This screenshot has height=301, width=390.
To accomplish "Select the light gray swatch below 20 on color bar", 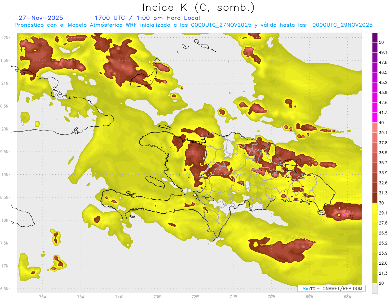I will coord(375,288).
